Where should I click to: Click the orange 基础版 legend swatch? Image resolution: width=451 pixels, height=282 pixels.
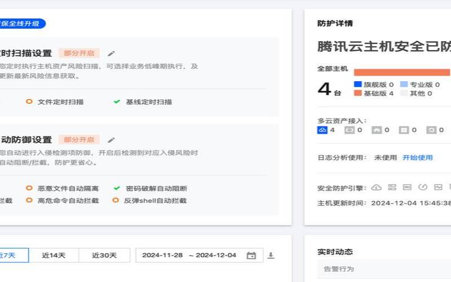[x=358, y=93]
